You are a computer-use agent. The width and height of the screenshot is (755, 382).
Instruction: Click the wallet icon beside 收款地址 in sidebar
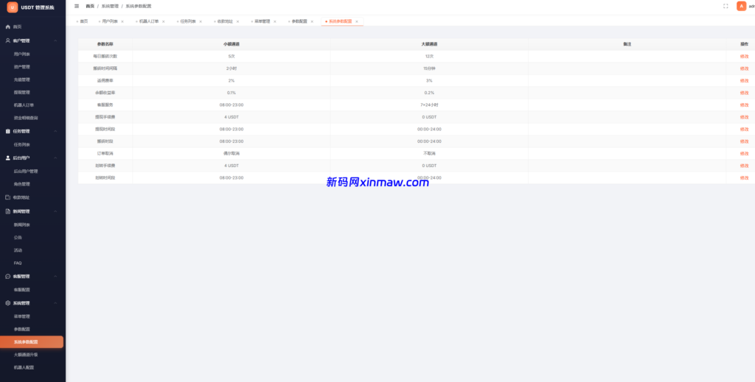click(x=7, y=197)
